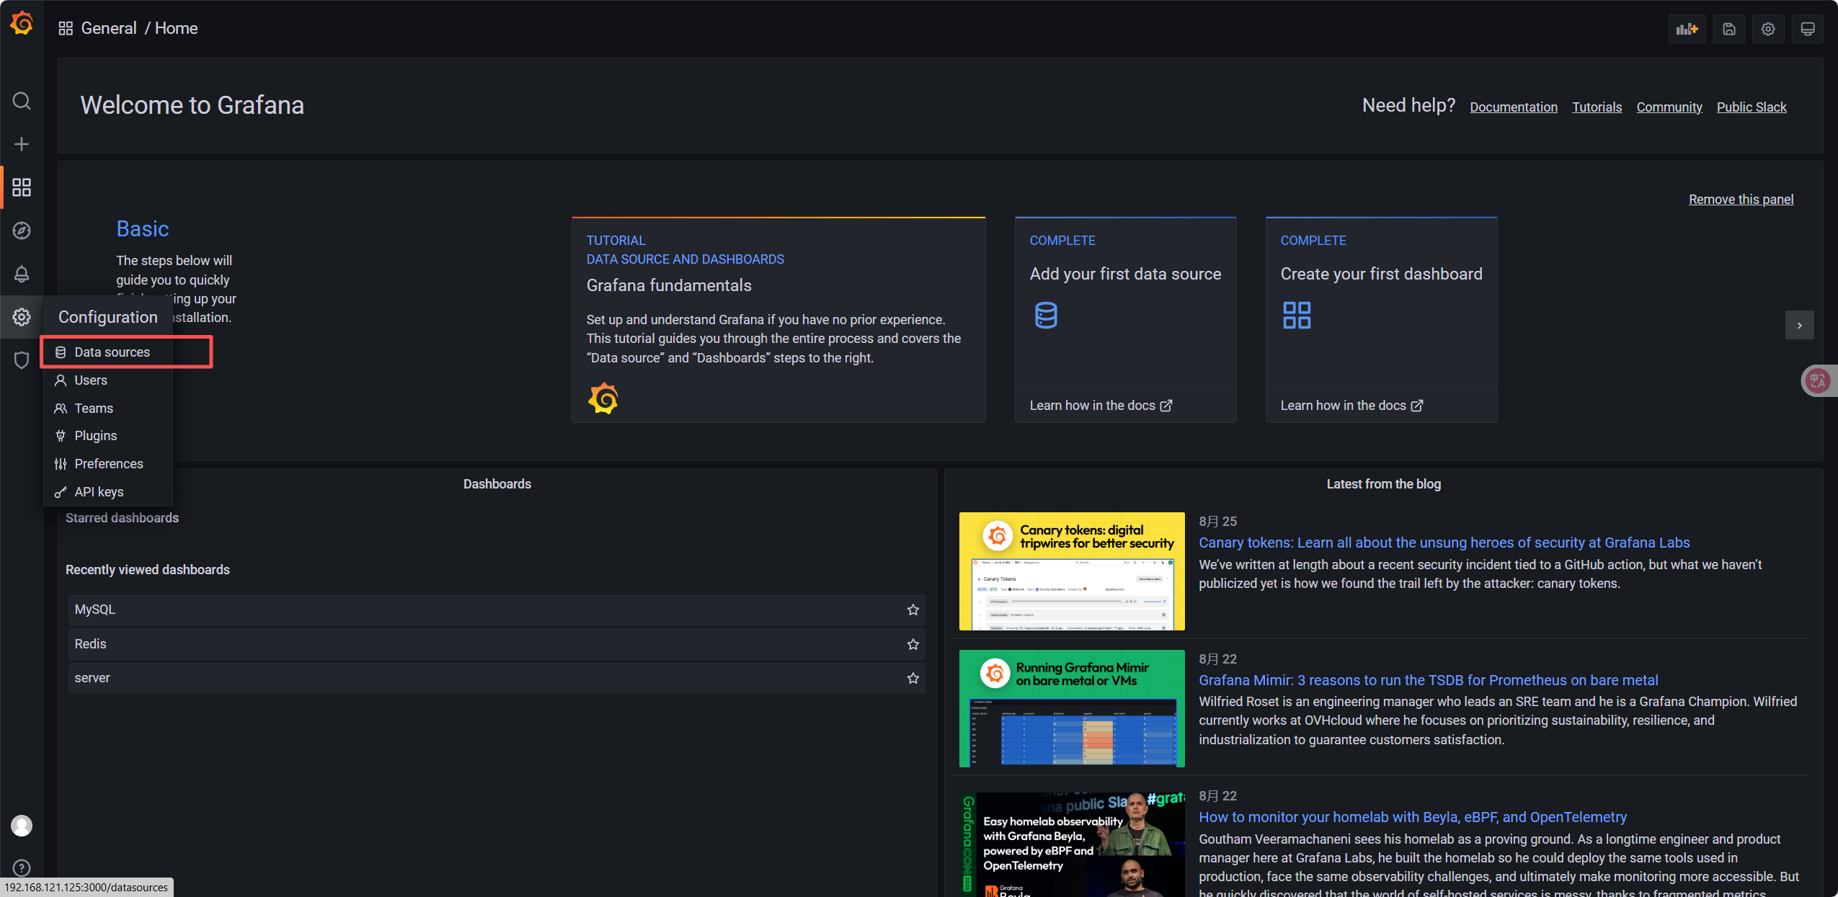Open the Community link
This screenshot has width=1838, height=897.
tap(1669, 107)
